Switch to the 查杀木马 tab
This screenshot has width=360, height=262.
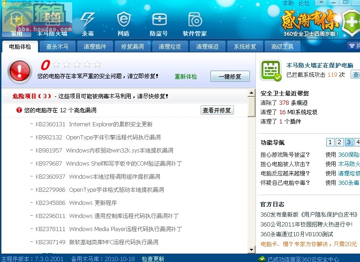[57, 46]
